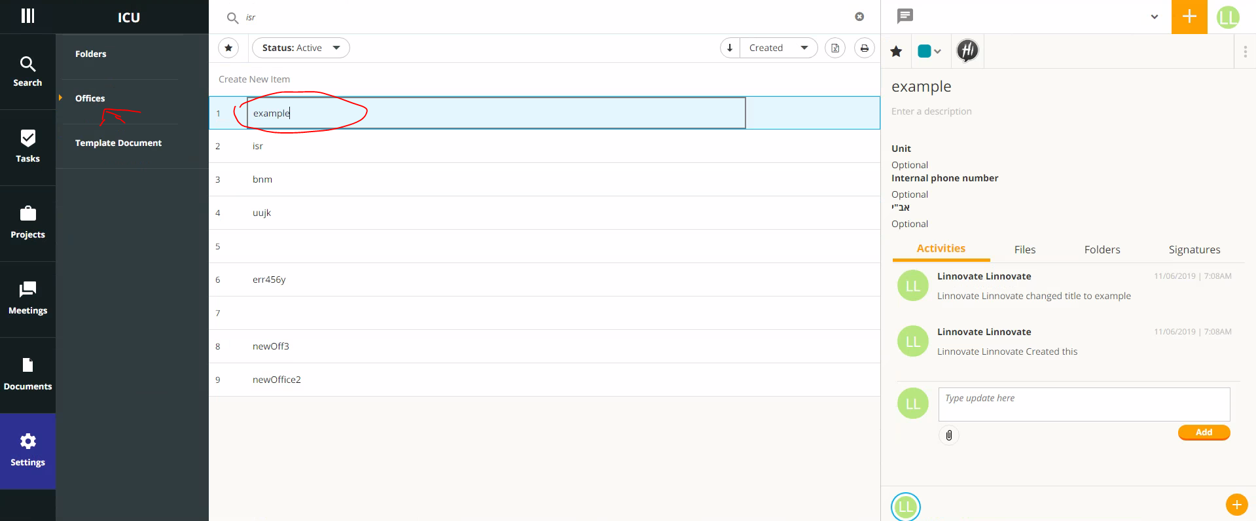This screenshot has width=1256, height=521.
Task: Open the Created sort dropdown
Action: click(779, 48)
